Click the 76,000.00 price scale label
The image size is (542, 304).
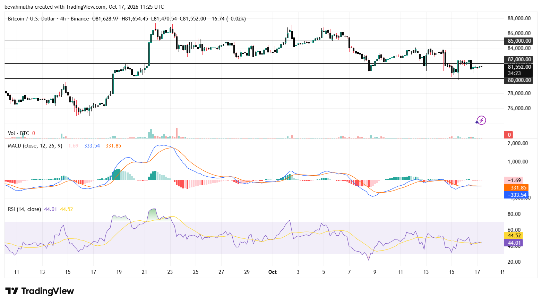pyautogui.click(x=519, y=108)
